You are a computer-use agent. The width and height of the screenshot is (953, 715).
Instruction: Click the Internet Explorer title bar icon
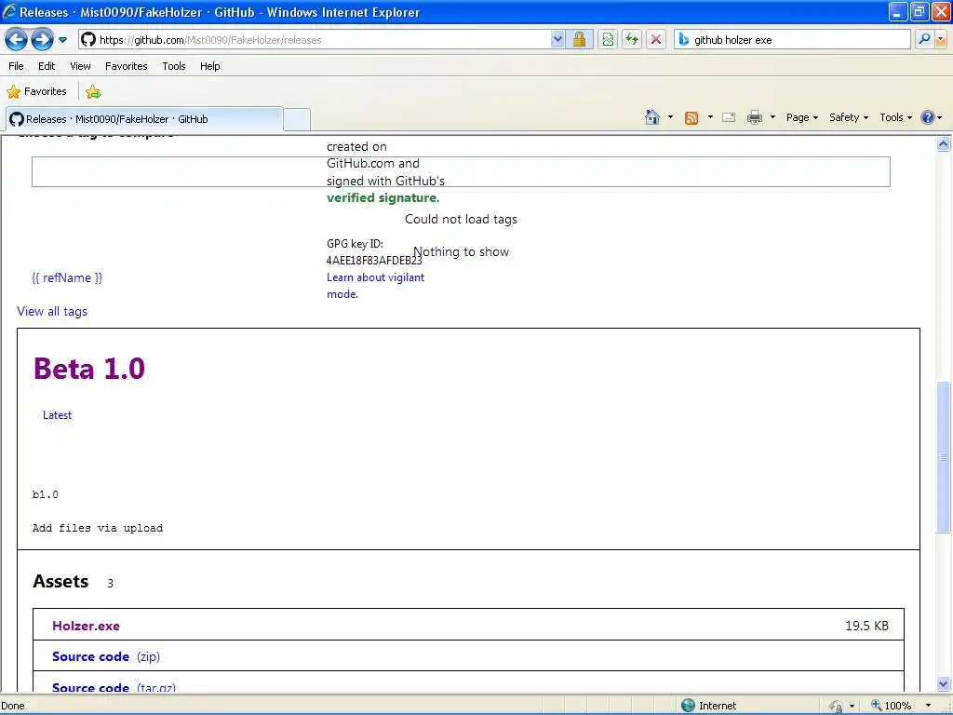pos(9,11)
